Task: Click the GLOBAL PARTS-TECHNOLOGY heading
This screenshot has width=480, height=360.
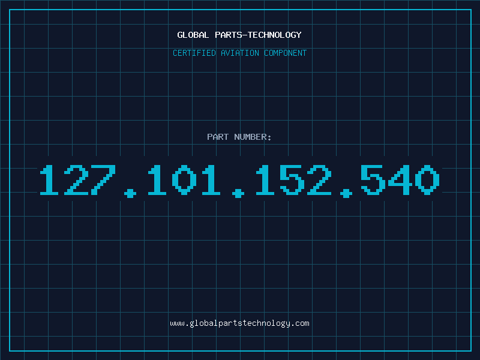Action: [239, 35]
